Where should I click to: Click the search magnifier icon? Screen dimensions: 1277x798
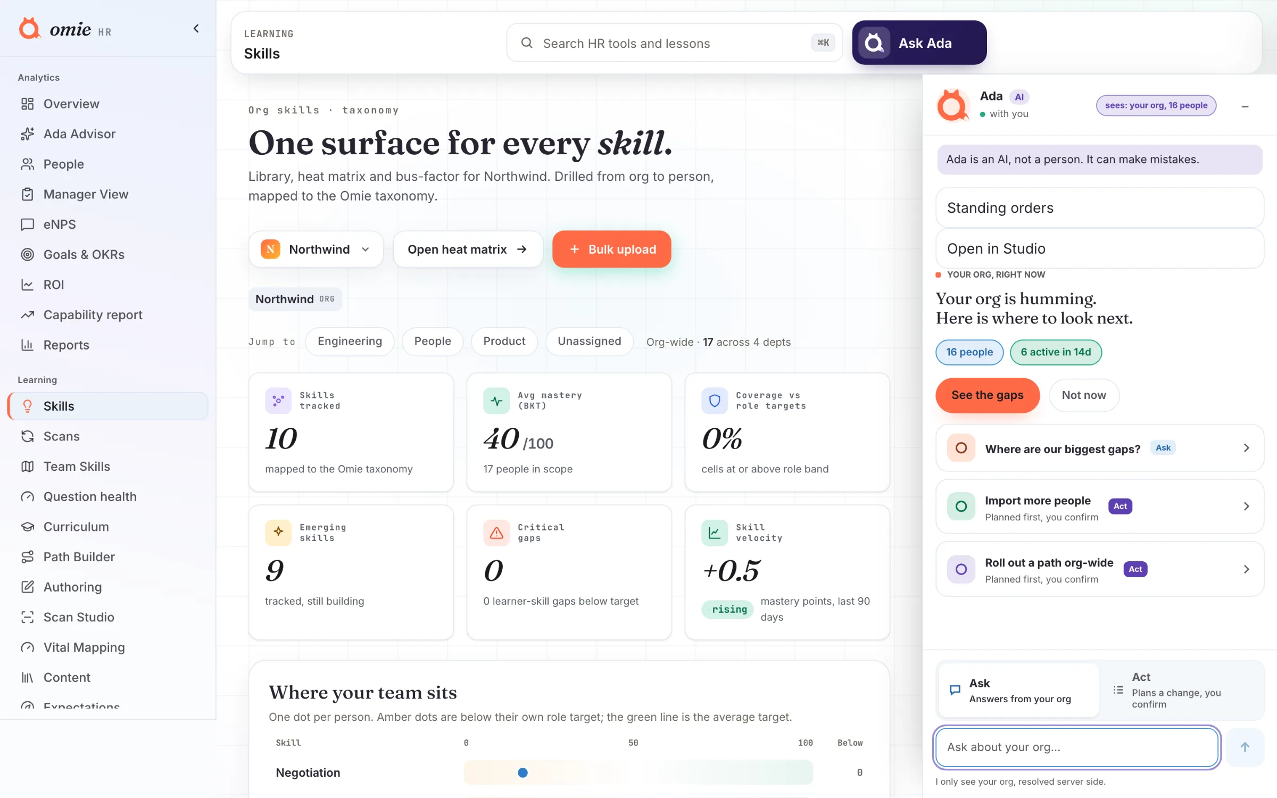click(x=527, y=43)
